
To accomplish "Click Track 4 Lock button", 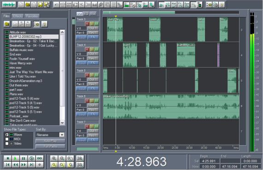I will 82,63.
